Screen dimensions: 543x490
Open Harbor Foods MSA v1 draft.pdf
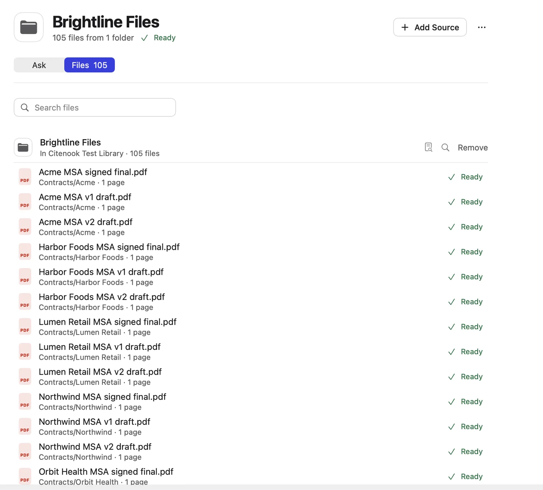(101, 272)
